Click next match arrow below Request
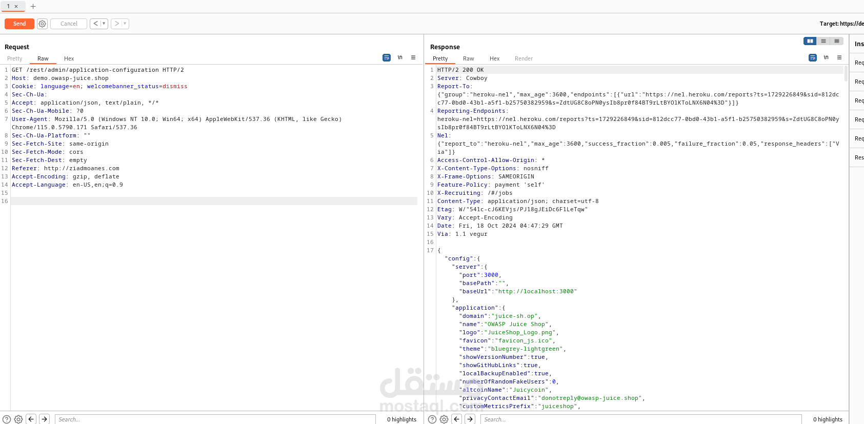This screenshot has height=424, width=864. [45, 419]
